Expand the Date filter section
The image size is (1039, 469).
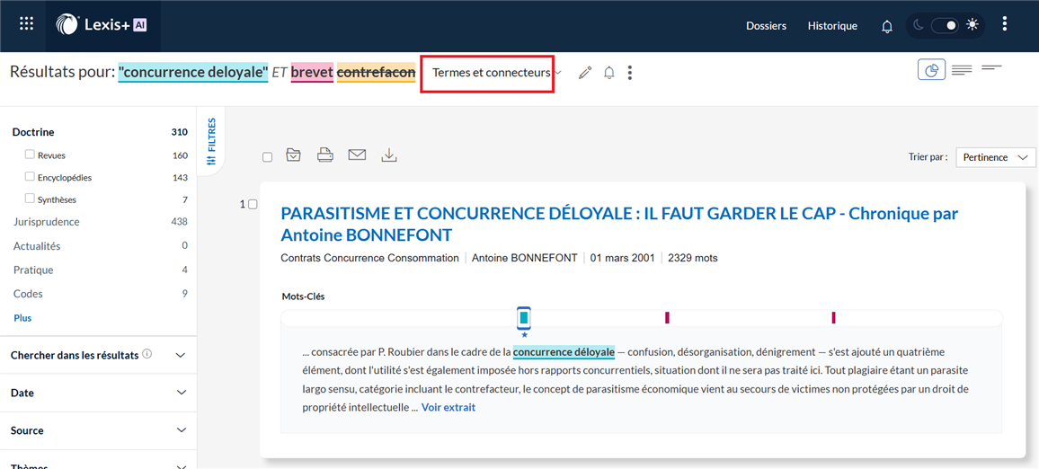click(x=98, y=393)
